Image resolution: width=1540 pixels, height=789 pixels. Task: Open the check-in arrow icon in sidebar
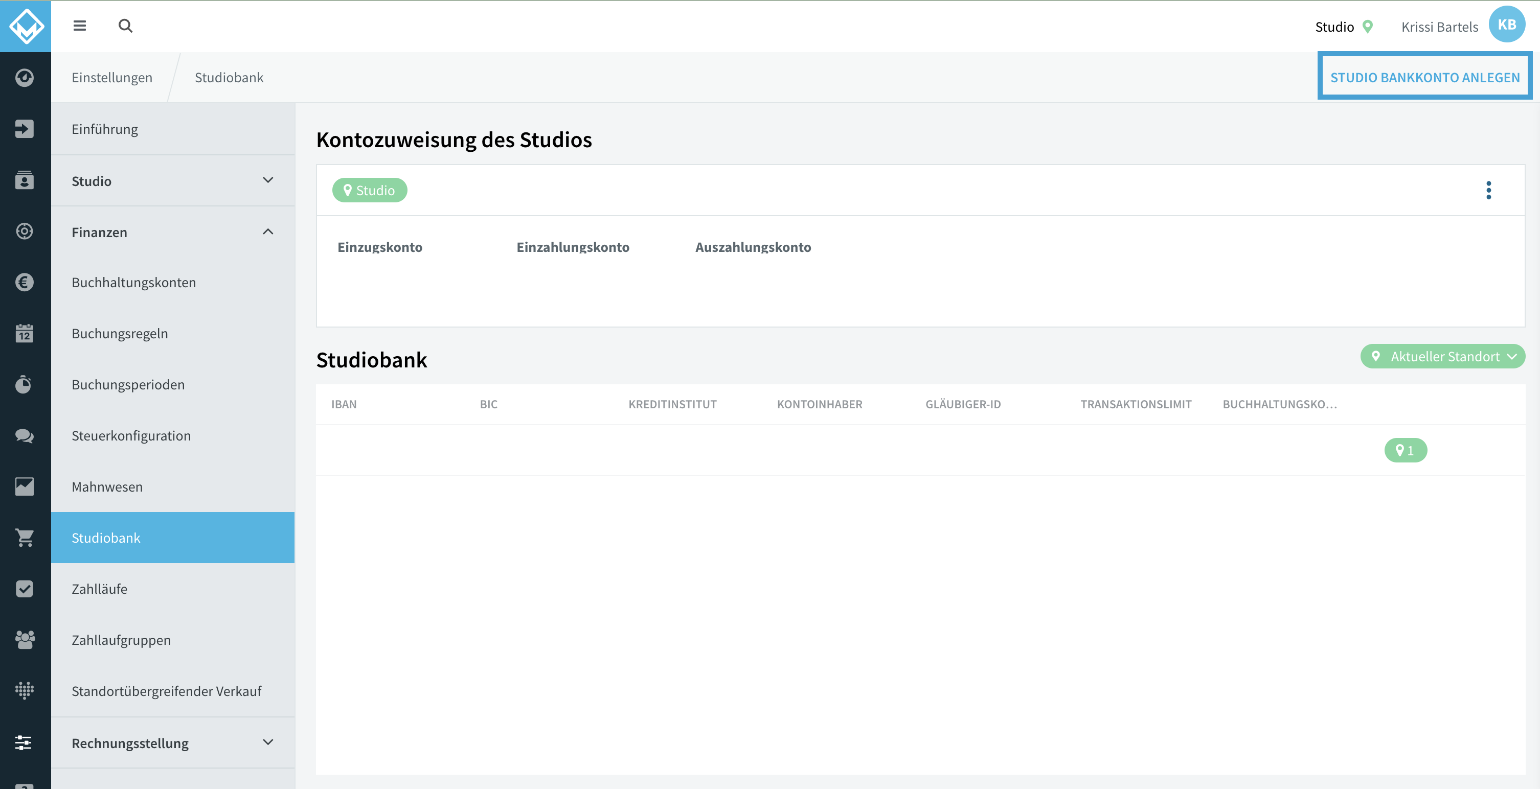click(x=25, y=128)
